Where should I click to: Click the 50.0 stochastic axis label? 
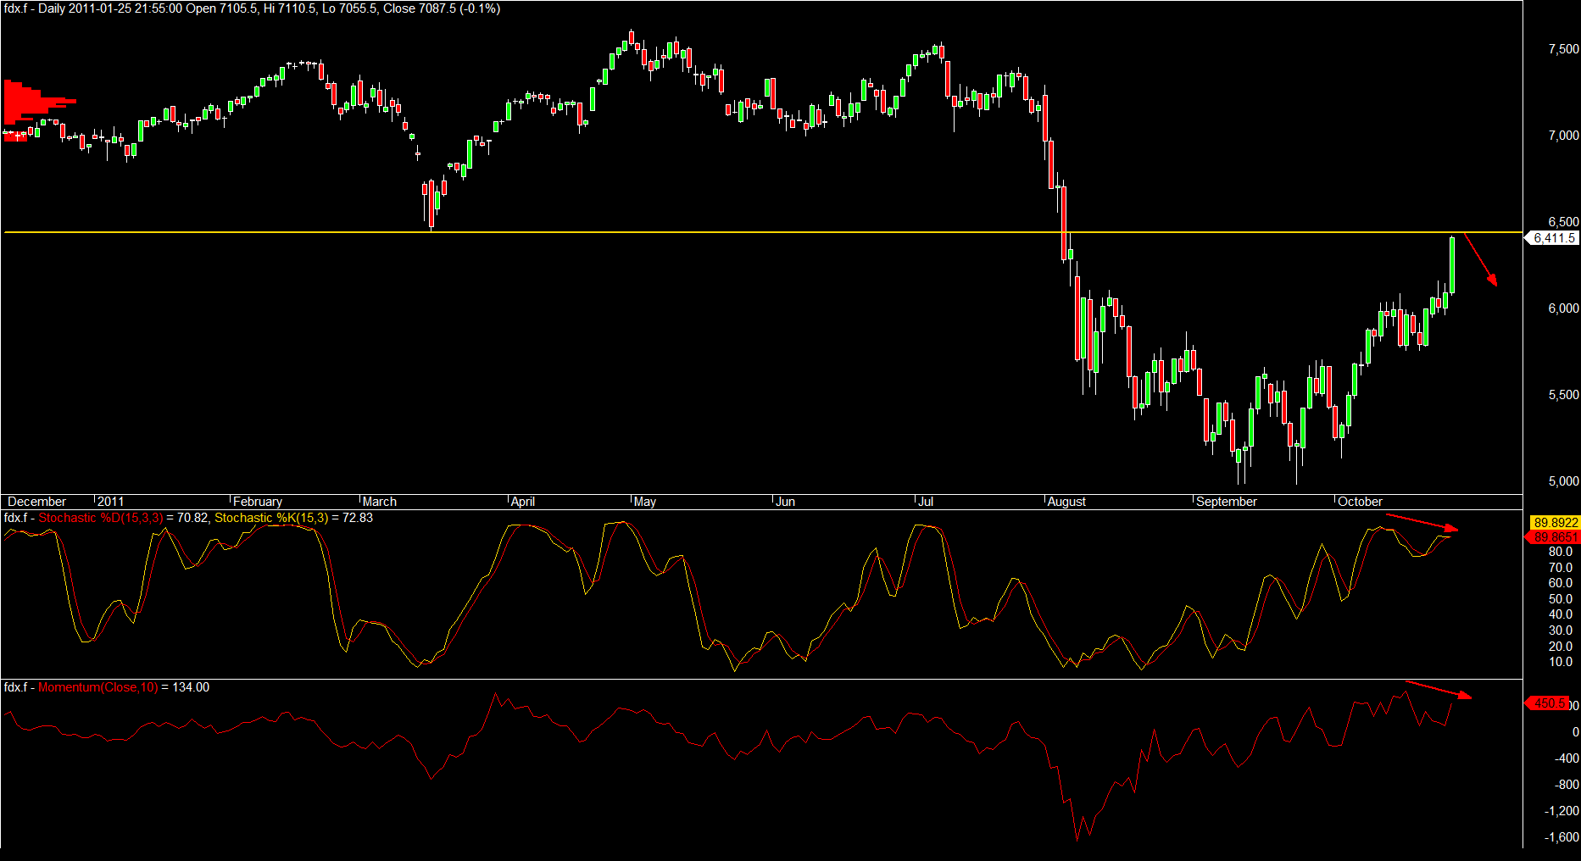[x=1561, y=599]
